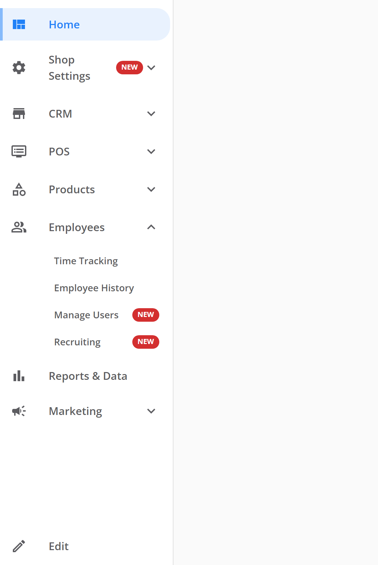Click the Shop Settings gear icon
Viewport: 378px width, 565px height.
[x=19, y=68]
